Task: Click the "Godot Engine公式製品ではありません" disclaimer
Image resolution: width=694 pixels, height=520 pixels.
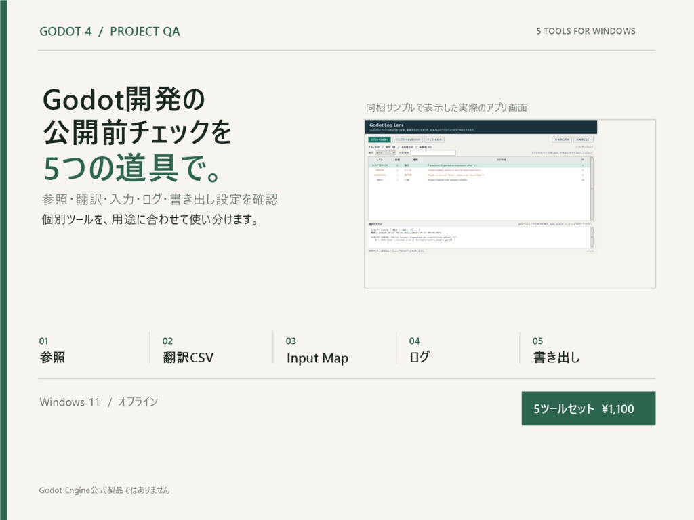Action: [104, 490]
